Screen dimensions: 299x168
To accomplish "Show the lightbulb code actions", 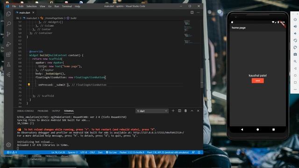I will click(x=29, y=84).
